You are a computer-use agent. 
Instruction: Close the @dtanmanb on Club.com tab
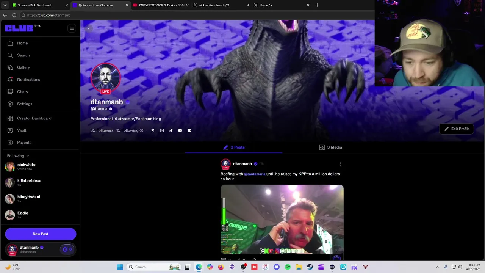click(x=127, y=5)
